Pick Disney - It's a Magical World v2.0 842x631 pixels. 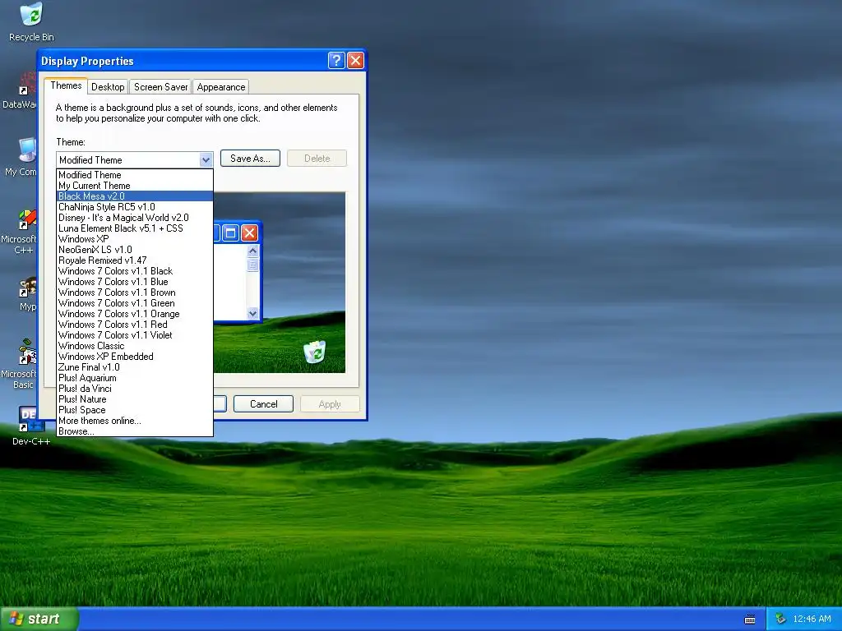[x=135, y=218]
